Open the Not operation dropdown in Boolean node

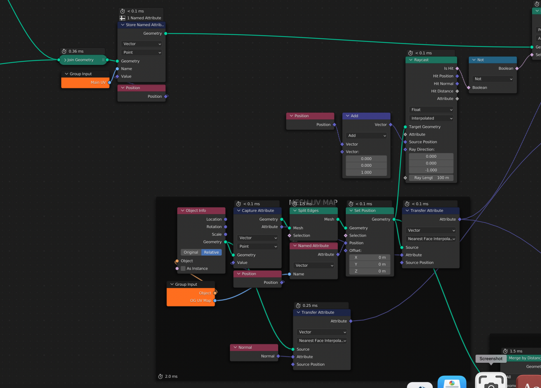click(x=493, y=79)
